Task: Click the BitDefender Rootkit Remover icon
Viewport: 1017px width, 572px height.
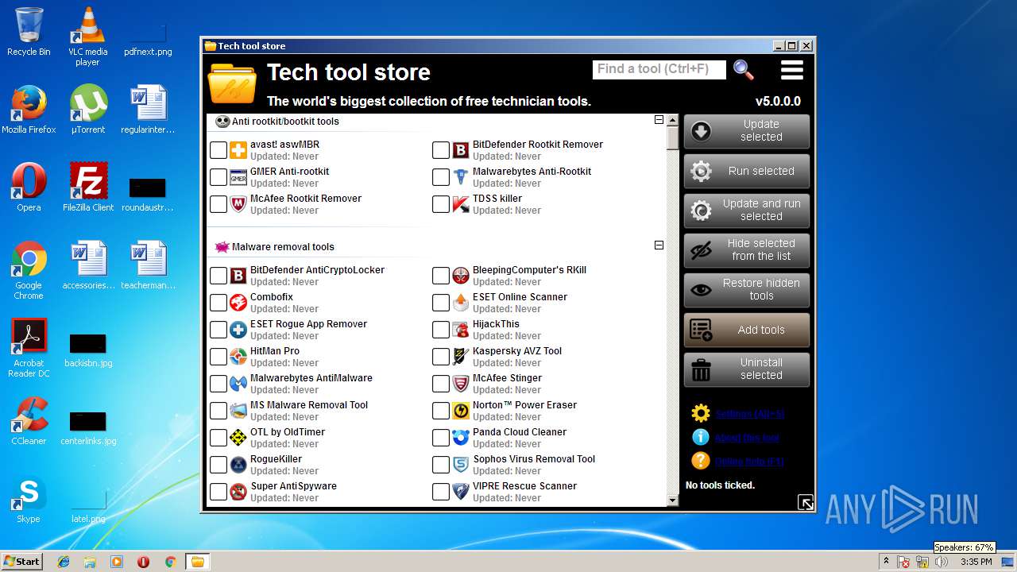Action: pyautogui.click(x=461, y=150)
